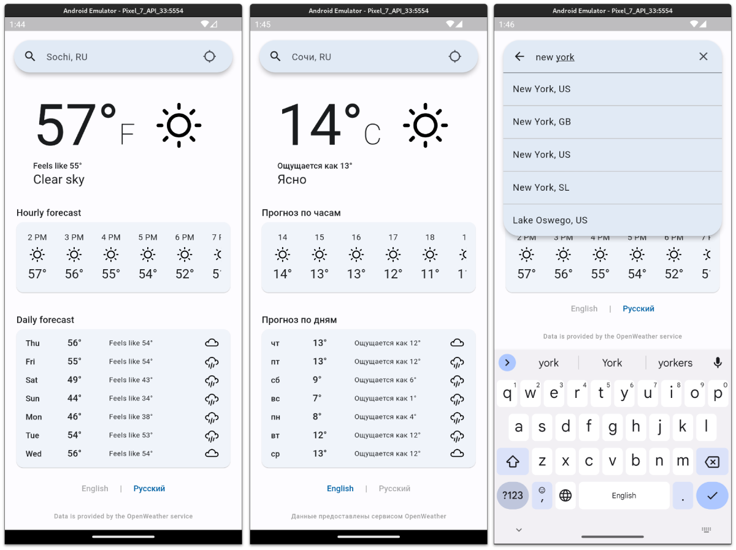Tap the rain icon in the вт row
Image resolution: width=736 pixels, height=550 pixels.
click(x=457, y=436)
